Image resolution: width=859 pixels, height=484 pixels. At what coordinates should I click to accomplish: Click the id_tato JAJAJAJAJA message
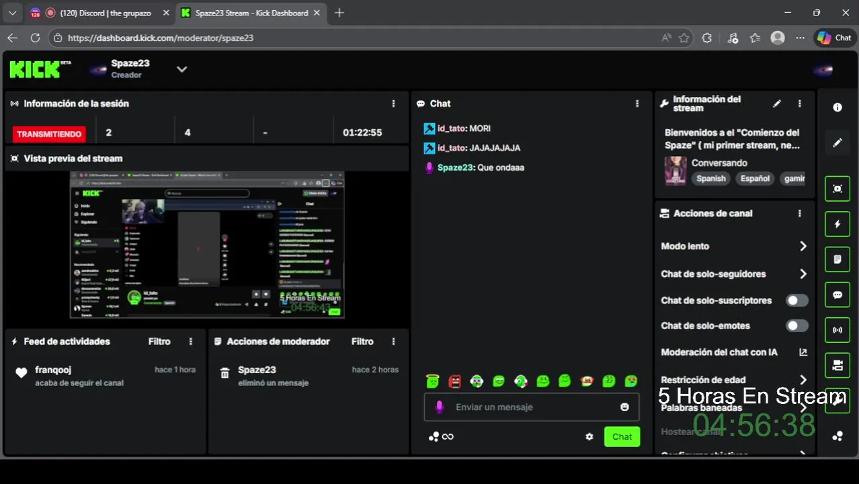472,148
